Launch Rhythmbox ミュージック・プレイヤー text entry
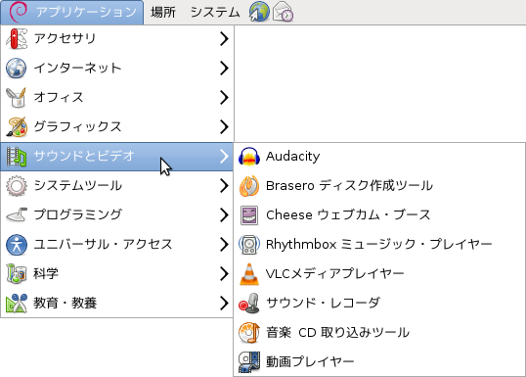The width and height of the screenshot is (526, 377). [x=379, y=244]
